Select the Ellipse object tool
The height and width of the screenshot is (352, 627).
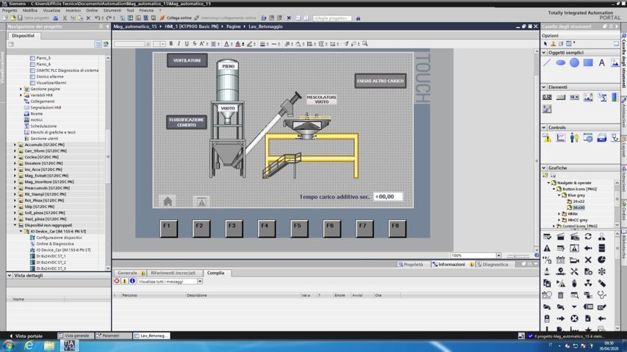tap(561, 63)
